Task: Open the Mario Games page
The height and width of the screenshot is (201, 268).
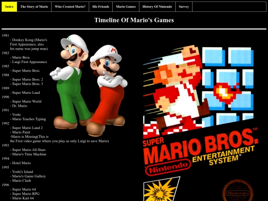Action: coord(126,6)
